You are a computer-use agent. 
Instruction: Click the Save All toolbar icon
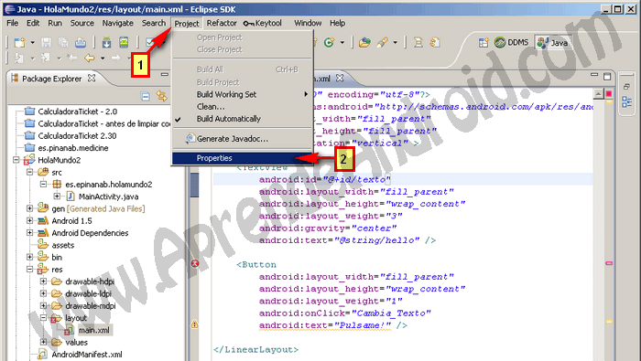tap(63, 42)
